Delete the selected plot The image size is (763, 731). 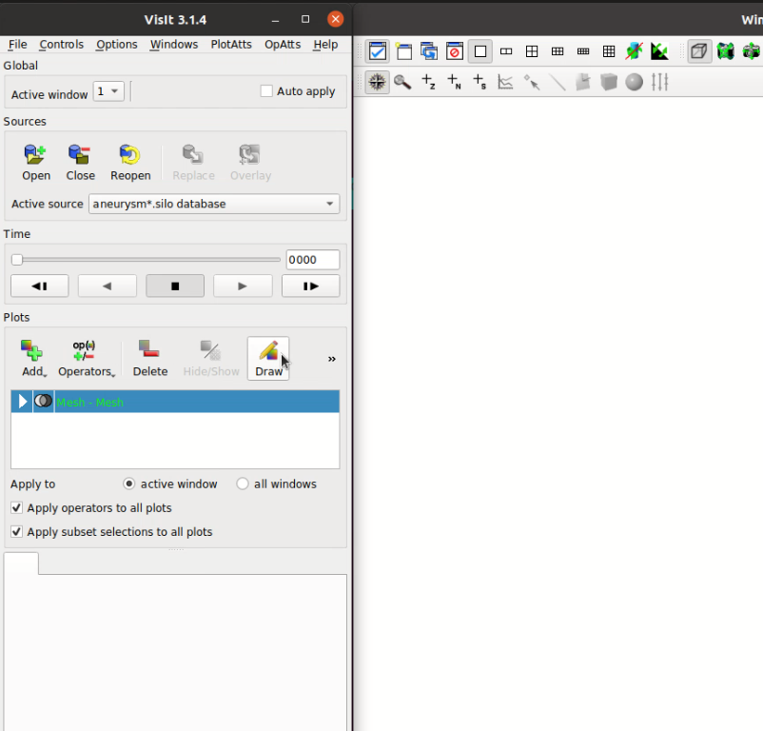coord(150,359)
